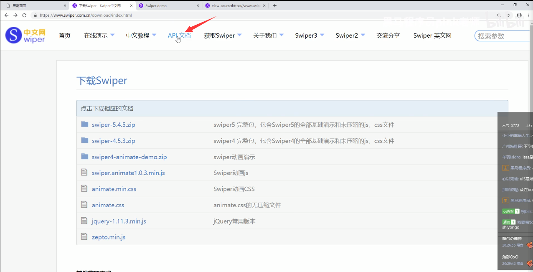Close the Swiper demo tab
533x272 pixels.
coord(198,6)
